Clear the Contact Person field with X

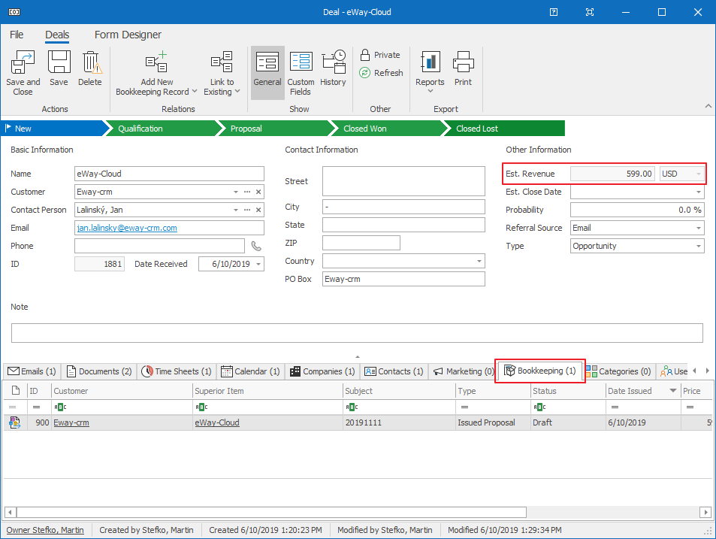(x=258, y=210)
